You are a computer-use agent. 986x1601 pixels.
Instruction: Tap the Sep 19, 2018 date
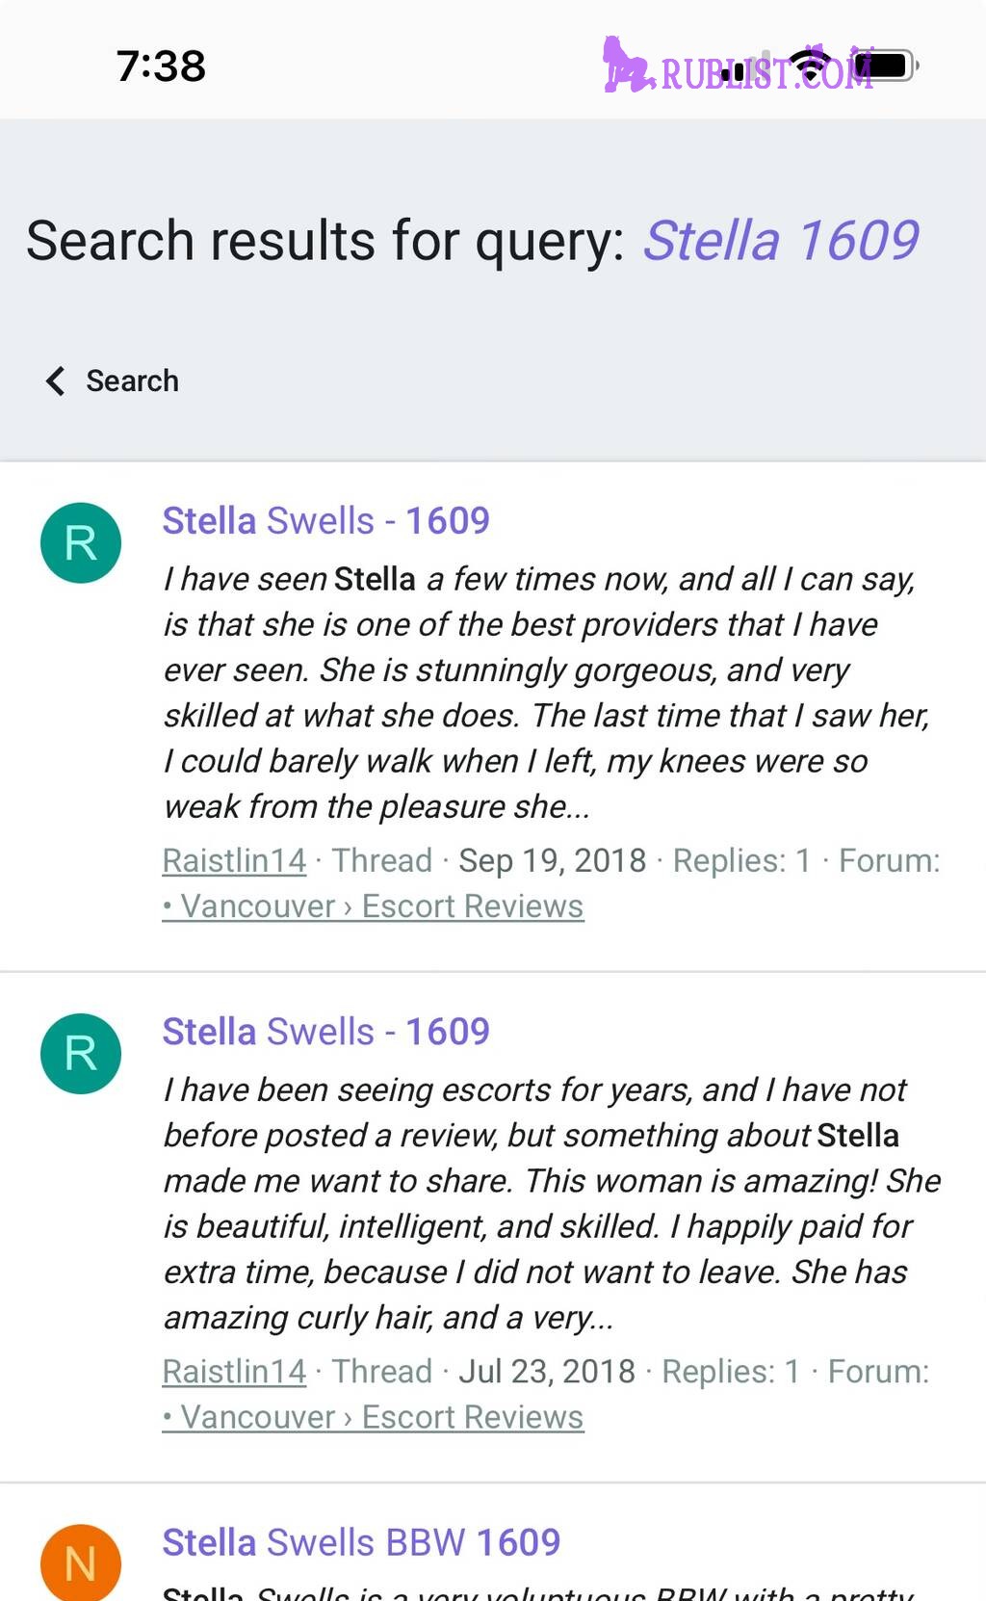tap(552, 860)
